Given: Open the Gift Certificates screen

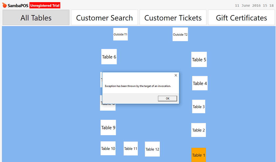Looking at the screenshot, I should 241,17.
